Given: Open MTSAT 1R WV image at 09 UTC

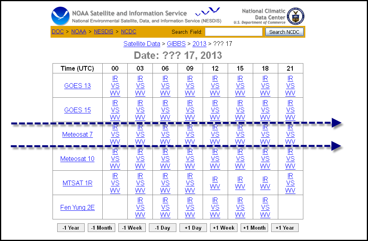Looking at the screenshot, I should (x=190, y=190).
